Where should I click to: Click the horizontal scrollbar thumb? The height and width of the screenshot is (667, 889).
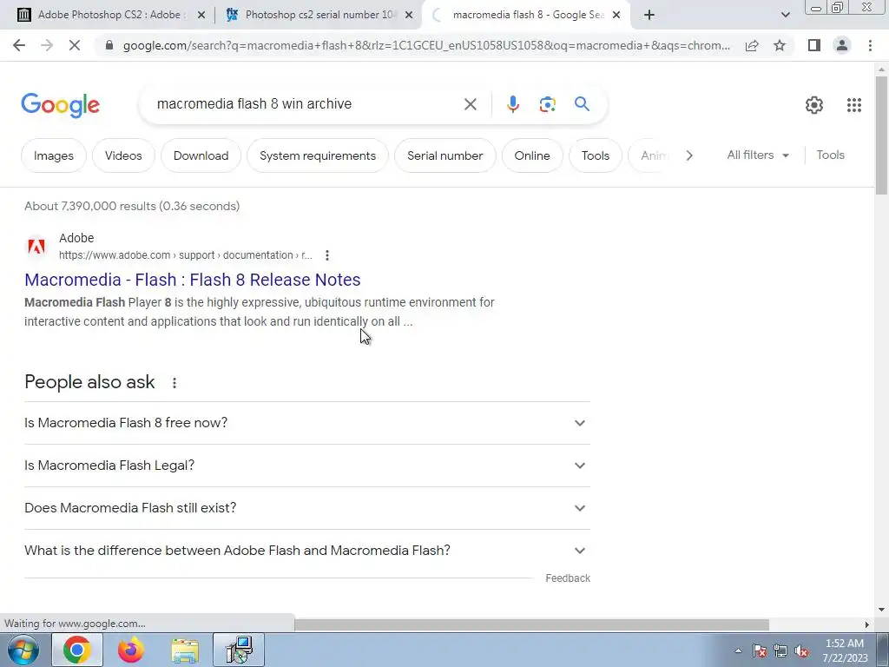[531, 624]
